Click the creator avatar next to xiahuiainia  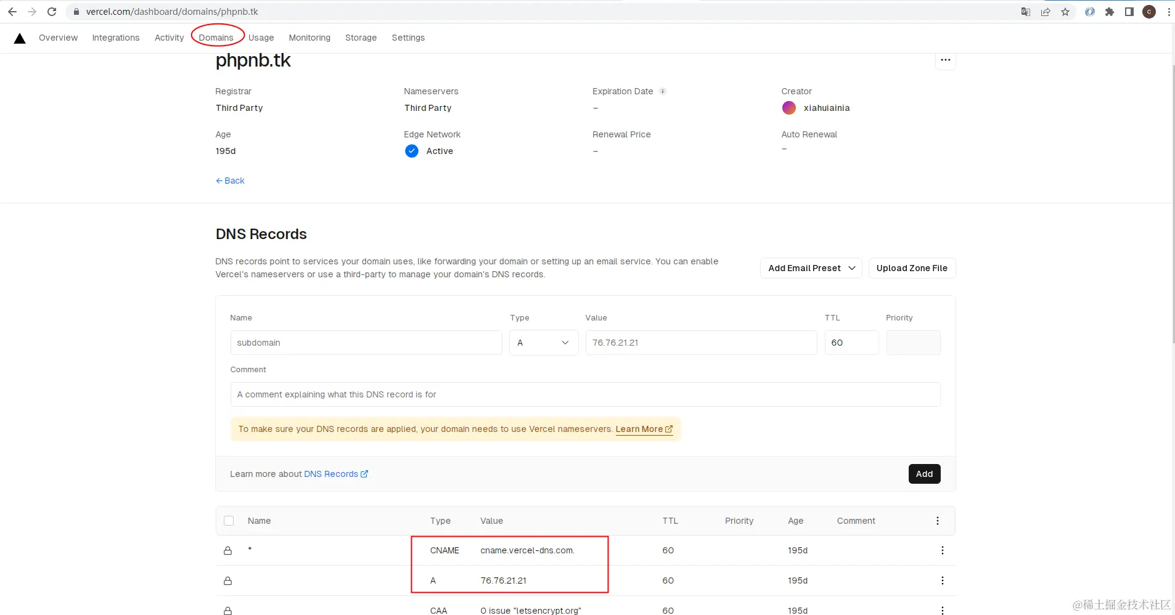coord(789,108)
